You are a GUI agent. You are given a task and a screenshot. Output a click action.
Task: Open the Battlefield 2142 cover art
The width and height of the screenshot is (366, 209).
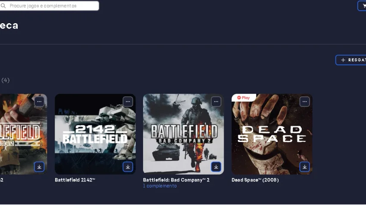point(95,134)
